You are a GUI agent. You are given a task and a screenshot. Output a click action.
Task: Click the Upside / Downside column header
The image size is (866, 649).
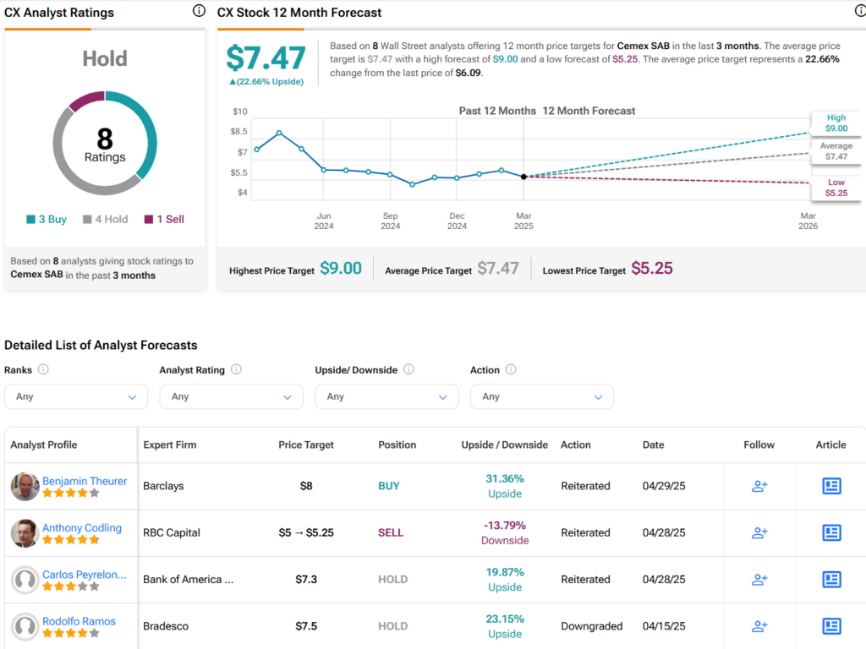point(504,444)
